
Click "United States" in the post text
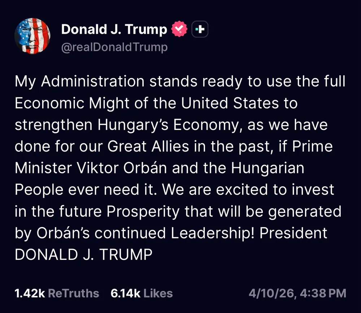click(230, 103)
